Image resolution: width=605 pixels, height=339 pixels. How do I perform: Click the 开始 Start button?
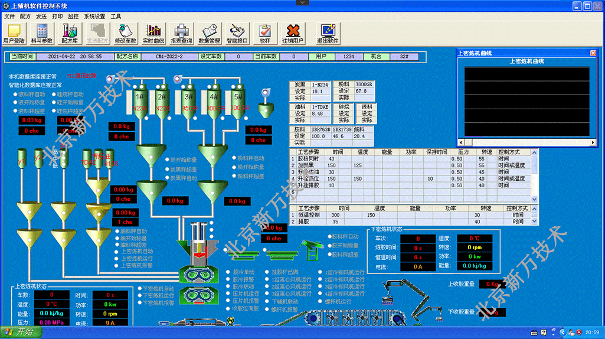point(21,333)
